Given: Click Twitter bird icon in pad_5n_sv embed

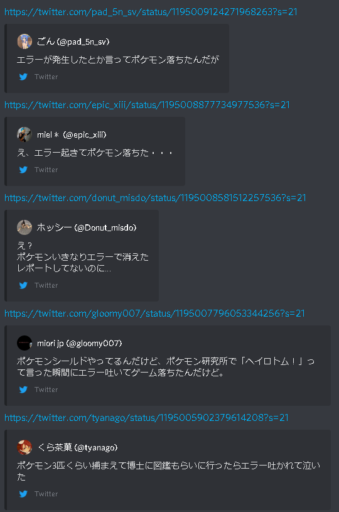Looking at the screenshot, I should pos(23,77).
